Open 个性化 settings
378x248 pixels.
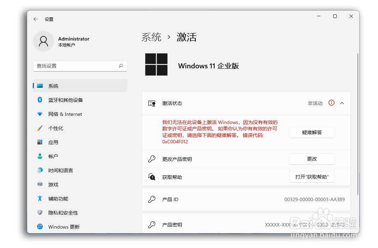[80, 128]
